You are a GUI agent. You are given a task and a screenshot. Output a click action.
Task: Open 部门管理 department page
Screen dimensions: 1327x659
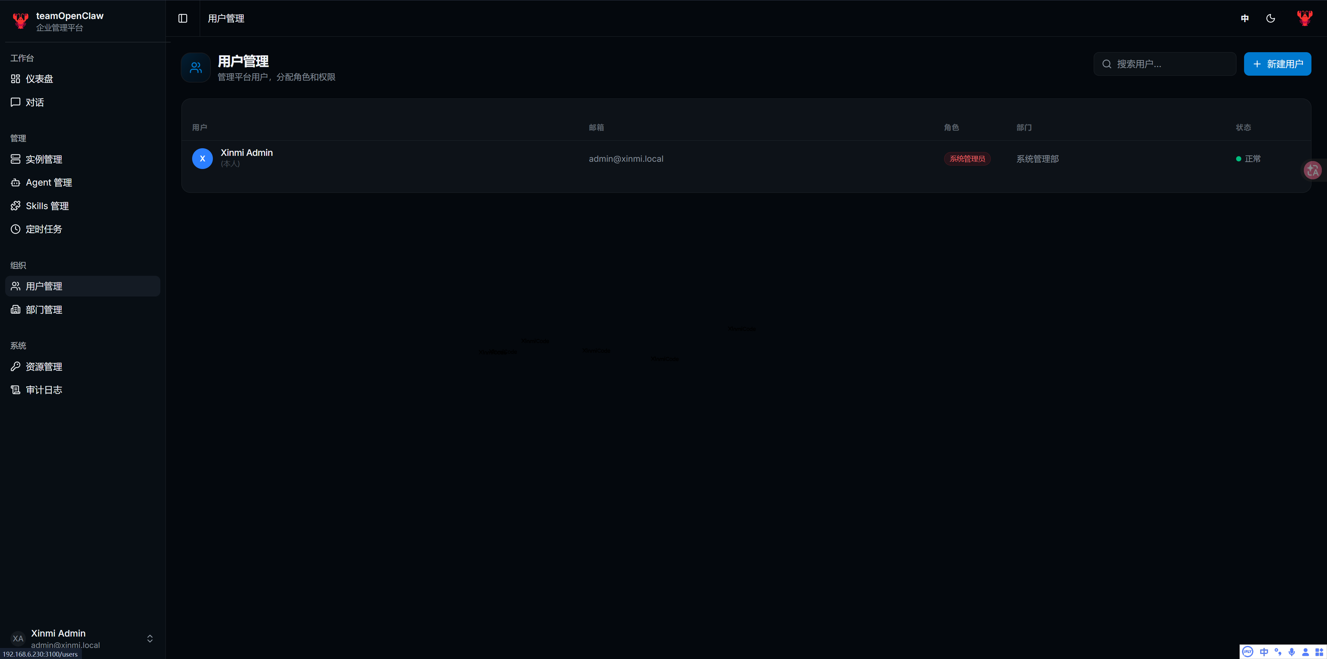tap(44, 310)
